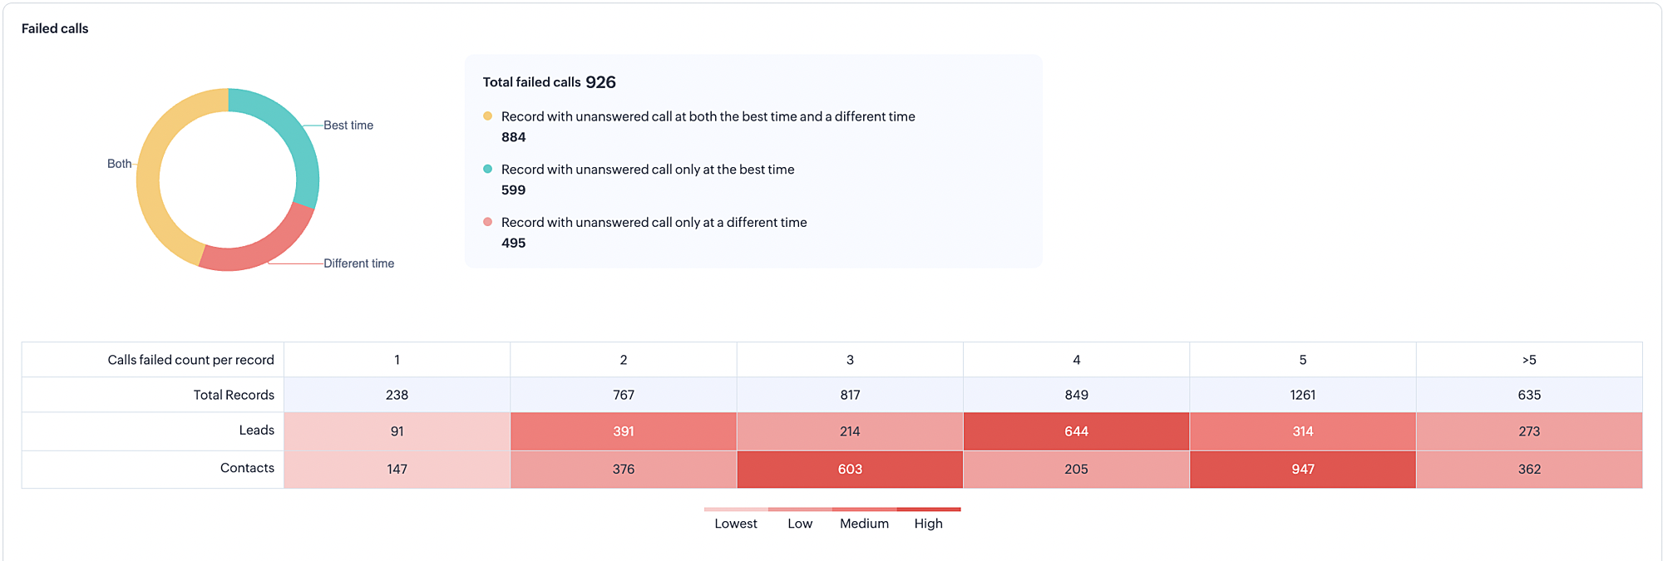Click the Leads cell with 91

pyautogui.click(x=397, y=431)
